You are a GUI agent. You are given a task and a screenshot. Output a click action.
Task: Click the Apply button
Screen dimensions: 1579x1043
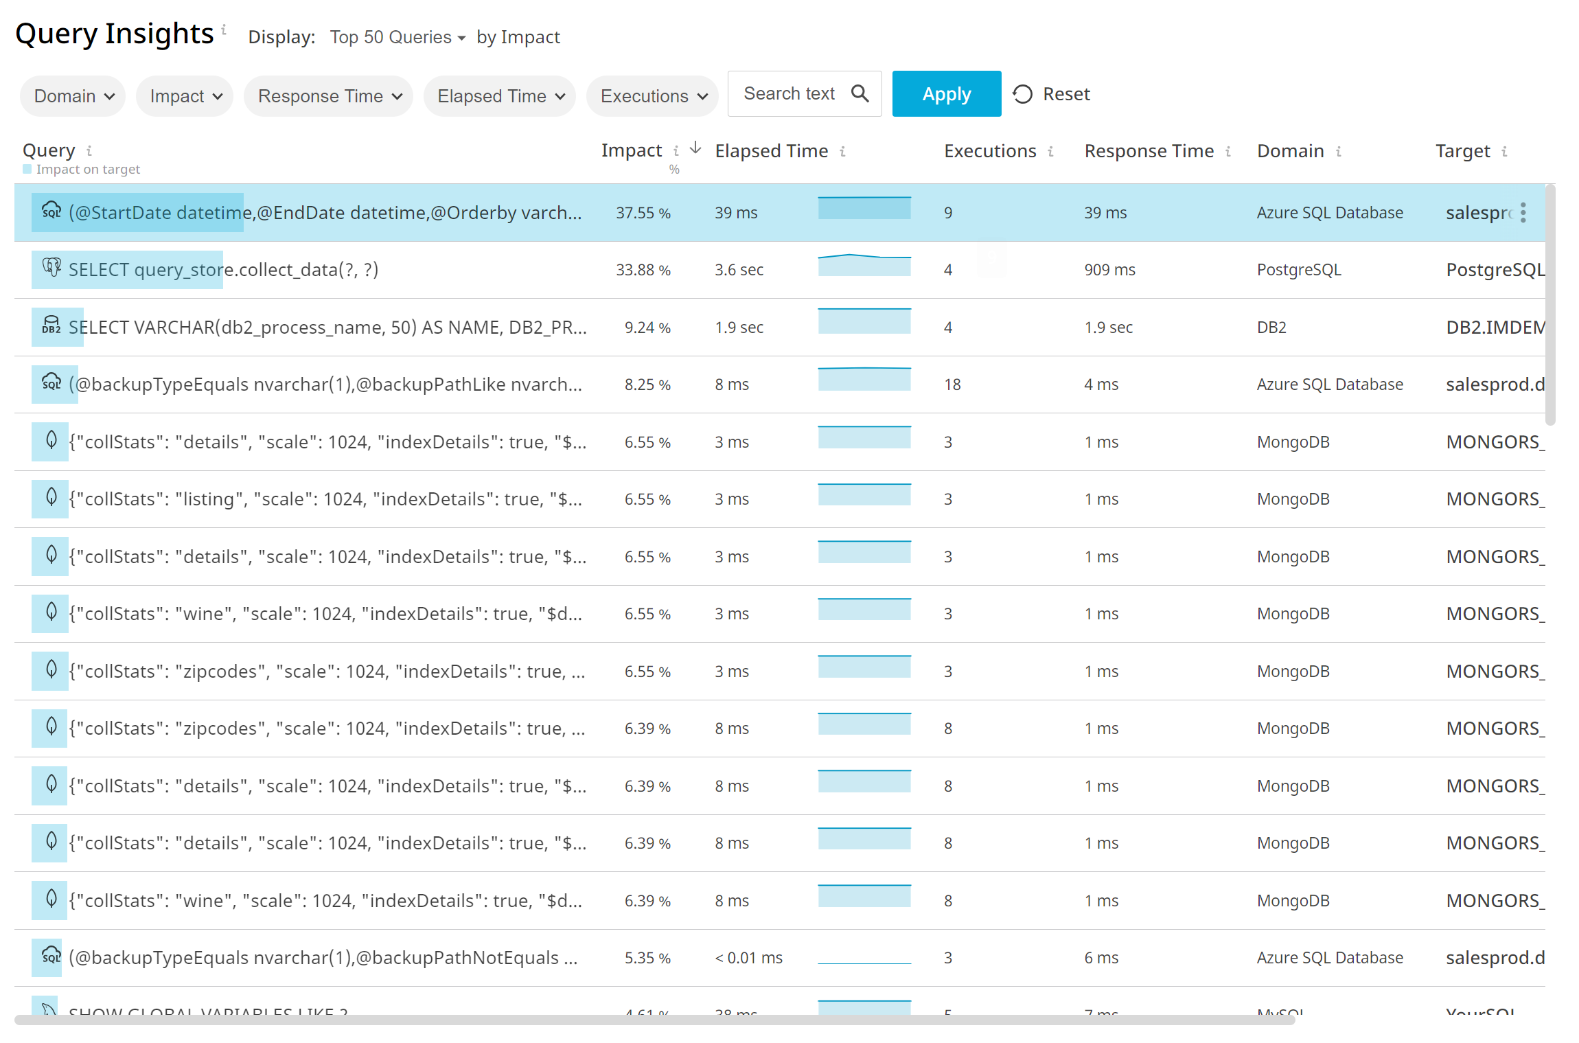[x=947, y=94]
